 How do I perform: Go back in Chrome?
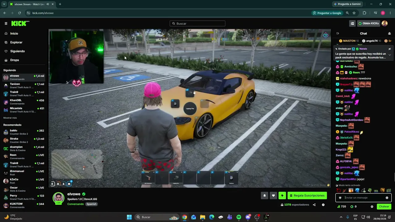5,13
